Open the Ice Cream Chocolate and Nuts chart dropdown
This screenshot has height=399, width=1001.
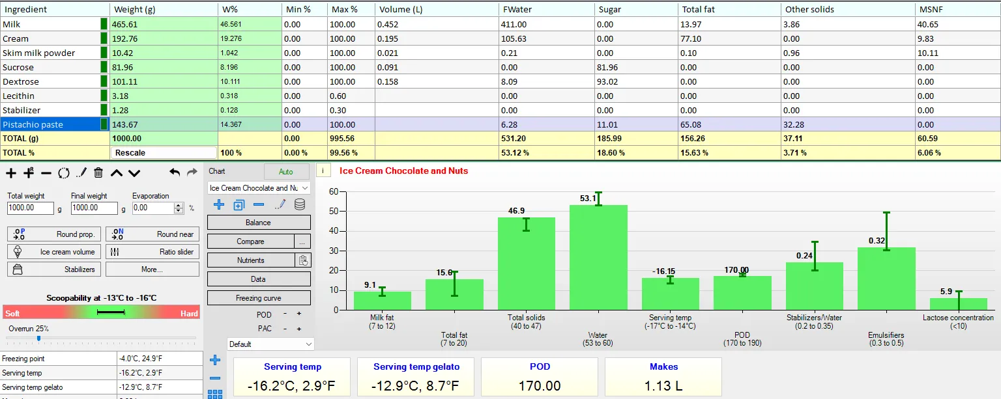[x=259, y=188]
